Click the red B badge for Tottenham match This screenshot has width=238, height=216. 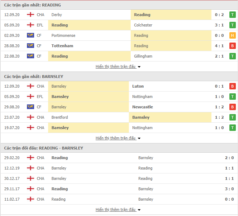(x=232, y=46)
